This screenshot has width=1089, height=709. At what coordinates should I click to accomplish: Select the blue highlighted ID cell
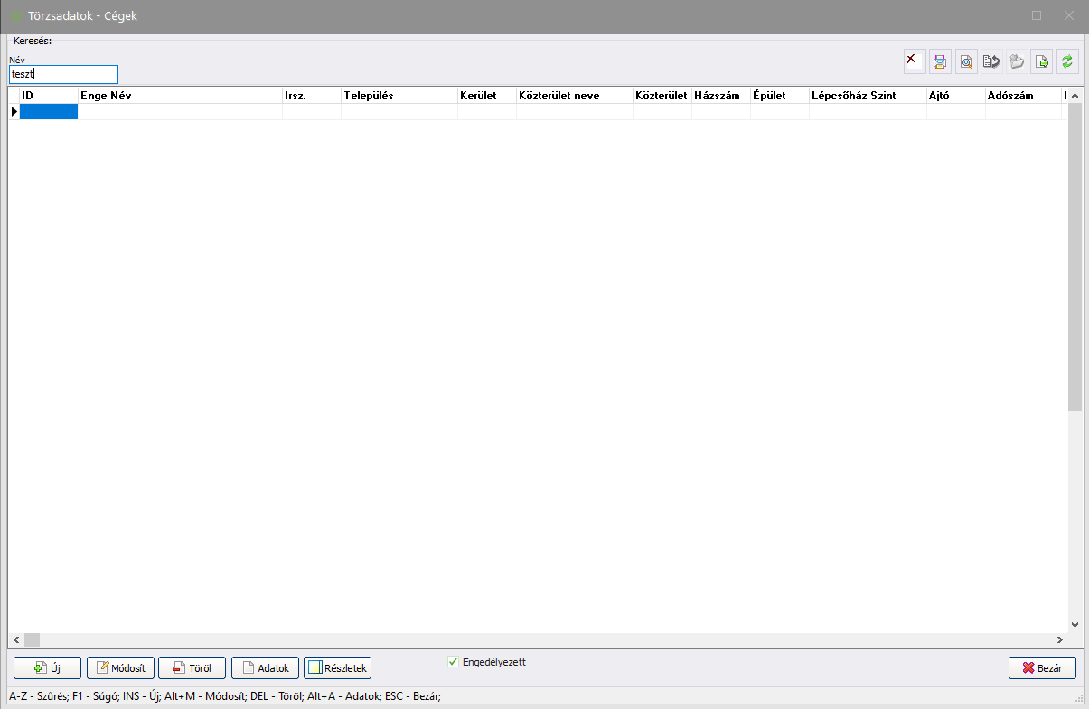tap(49, 112)
